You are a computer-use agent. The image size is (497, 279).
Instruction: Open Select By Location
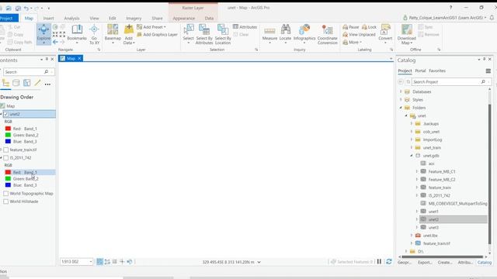coord(223,34)
